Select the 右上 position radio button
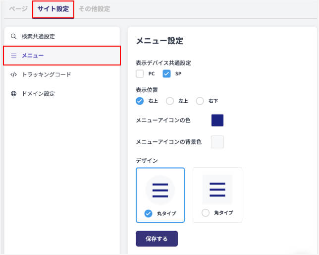The height and width of the screenshot is (255, 319). click(x=140, y=101)
